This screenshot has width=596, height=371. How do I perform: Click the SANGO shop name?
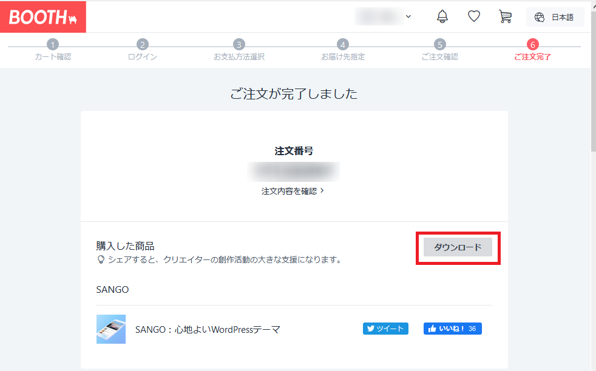[112, 290]
